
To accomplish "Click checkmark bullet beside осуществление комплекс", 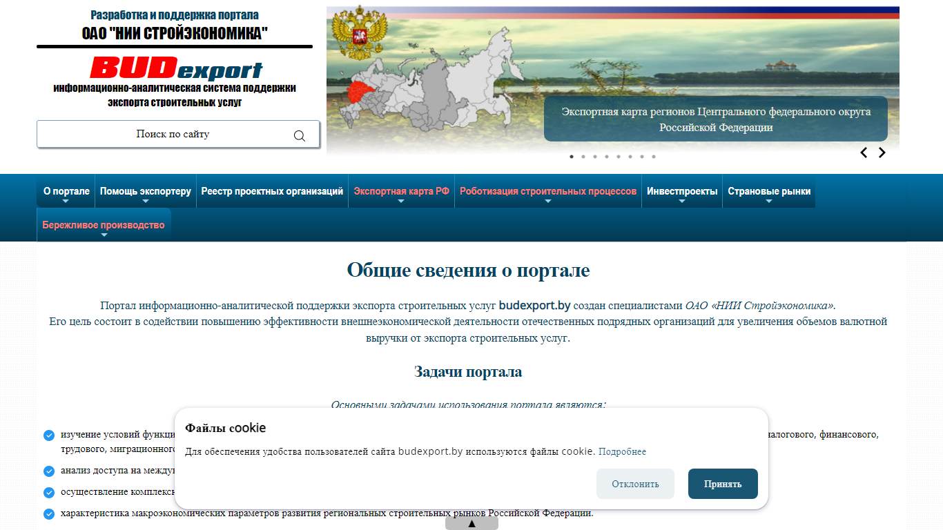I will pyautogui.click(x=49, y=493).
